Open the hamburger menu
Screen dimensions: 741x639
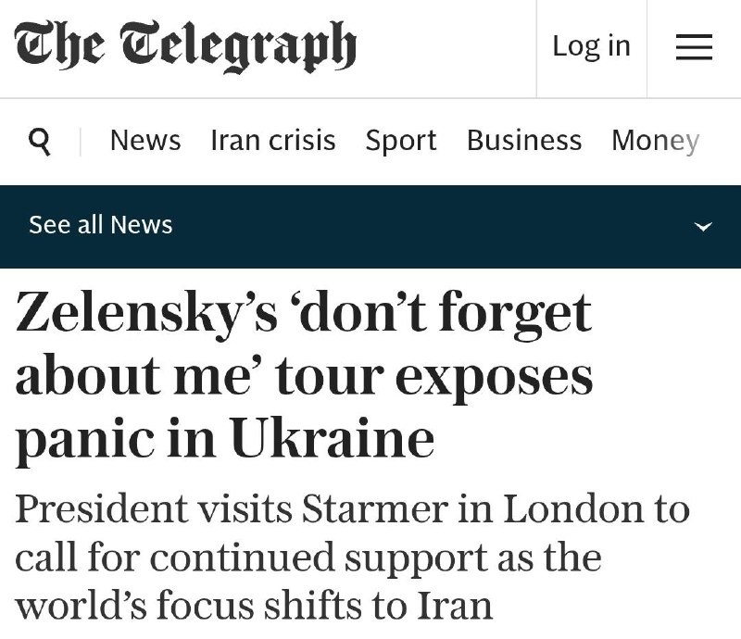694,46
